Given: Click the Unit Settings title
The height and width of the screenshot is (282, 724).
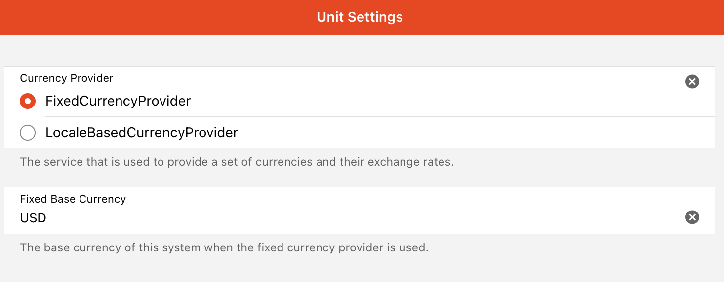Looking at the screenshot, I should pyautogui.click(x=360, y=17).
